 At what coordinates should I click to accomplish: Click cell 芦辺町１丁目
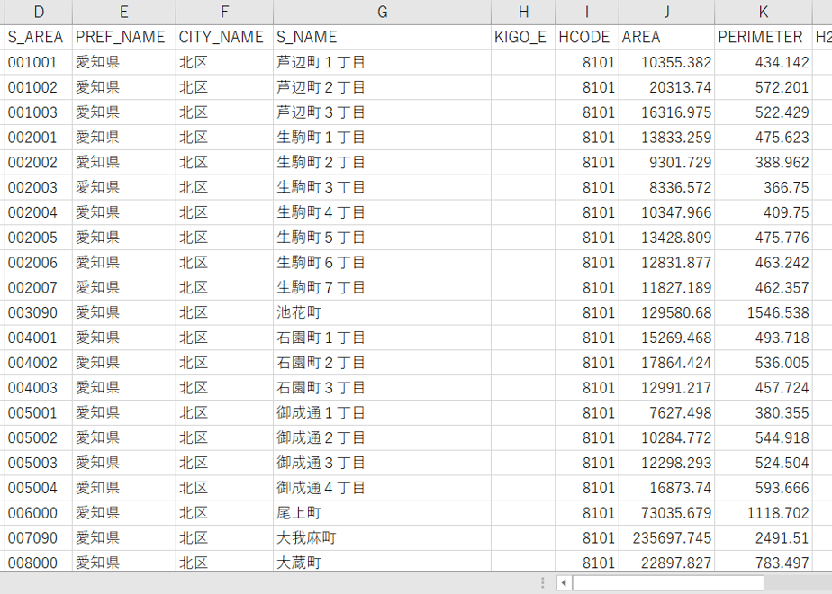[382, 62]
